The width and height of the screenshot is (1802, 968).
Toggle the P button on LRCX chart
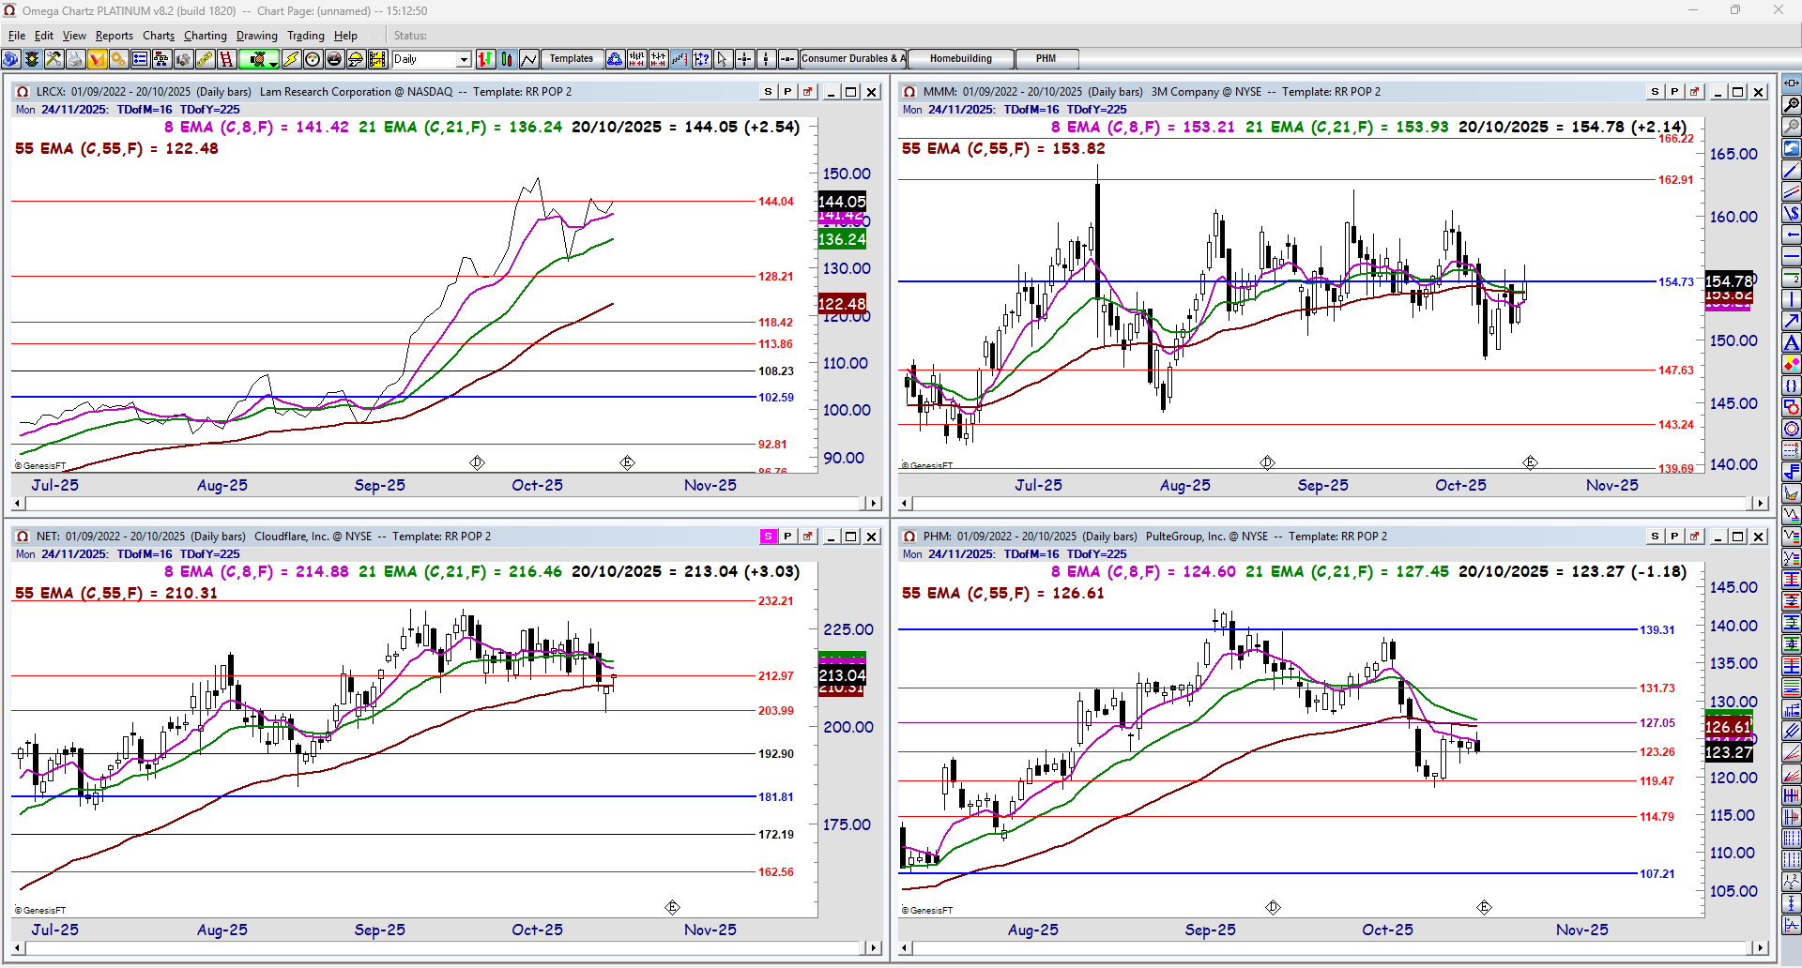coord(787,92)
